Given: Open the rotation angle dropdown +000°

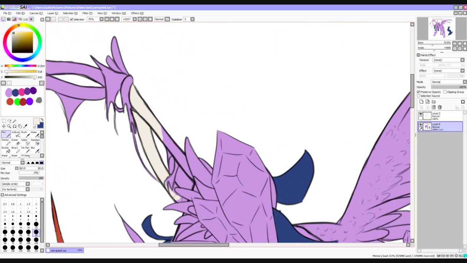Looking at the screenshot, I should pos(134,19).
